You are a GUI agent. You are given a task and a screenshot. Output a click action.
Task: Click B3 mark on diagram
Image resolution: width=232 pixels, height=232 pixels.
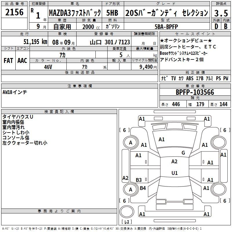[139, 180]
